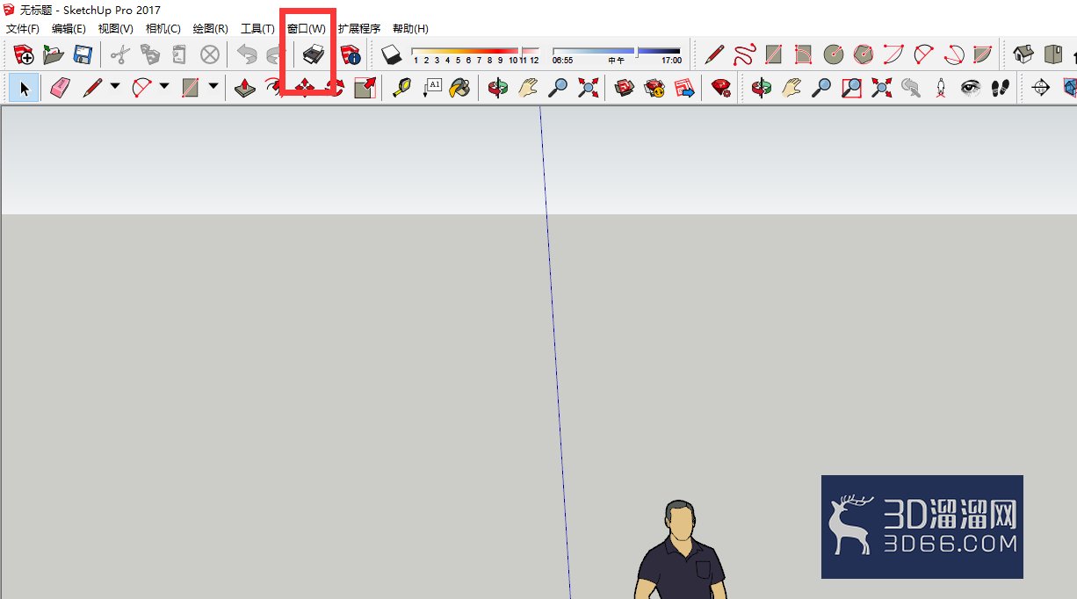The image size is (1077, 599).
Task: Click the Cut scissors icon
Action: [x=120, y=55]
